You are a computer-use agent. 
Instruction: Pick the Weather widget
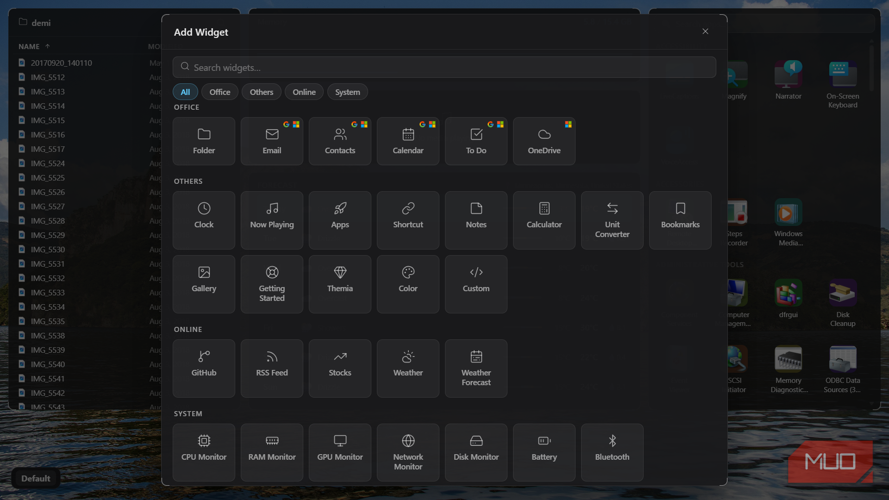[x=408, y=369]
